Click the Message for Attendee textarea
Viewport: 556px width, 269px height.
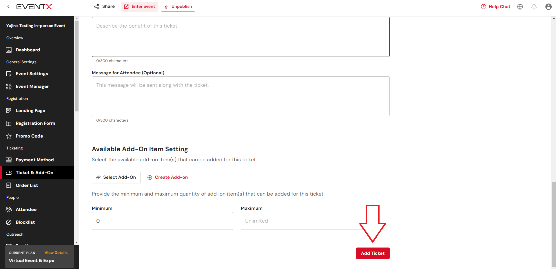pyautogui.click(x=240, y=96)
